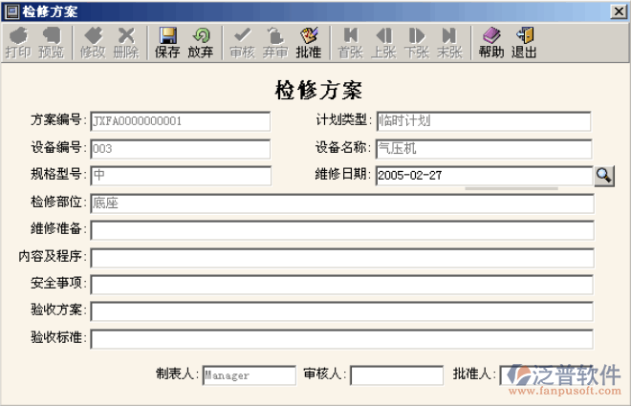631x406 pixels.
Task: Go to previous record with 上张
Action: pyautogui.click(x=383, y=43)
